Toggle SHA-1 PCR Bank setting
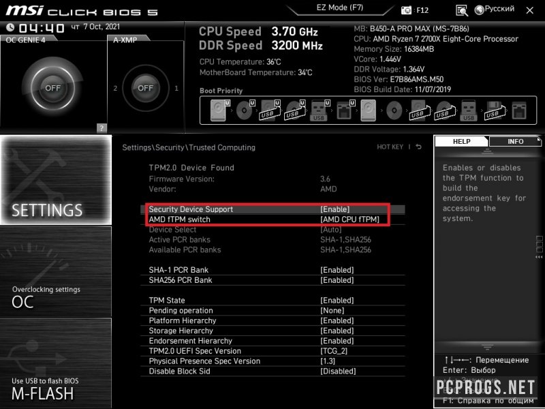Viewport: 545px width, 409px height. click(272, 270)
